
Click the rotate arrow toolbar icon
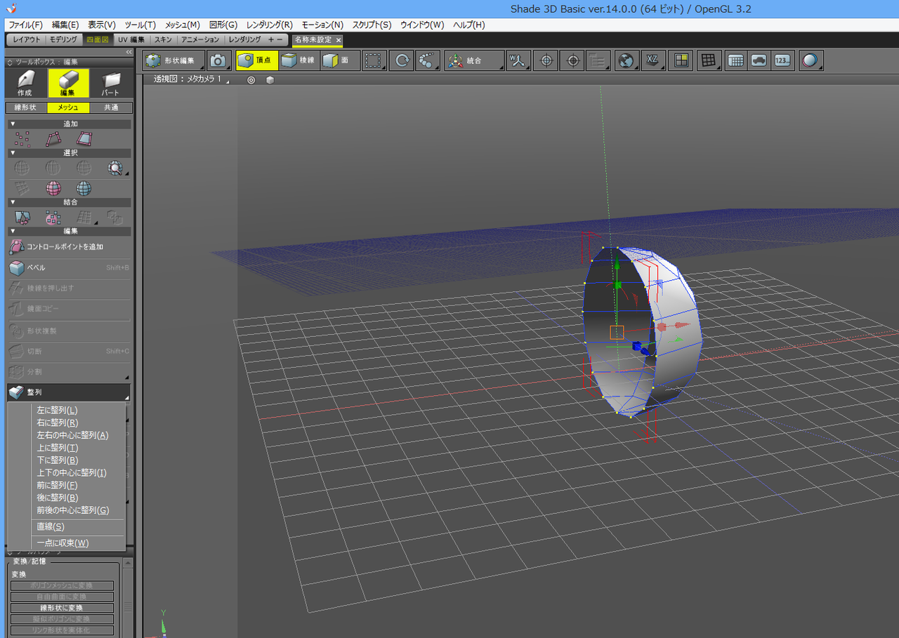pos(401,61)
